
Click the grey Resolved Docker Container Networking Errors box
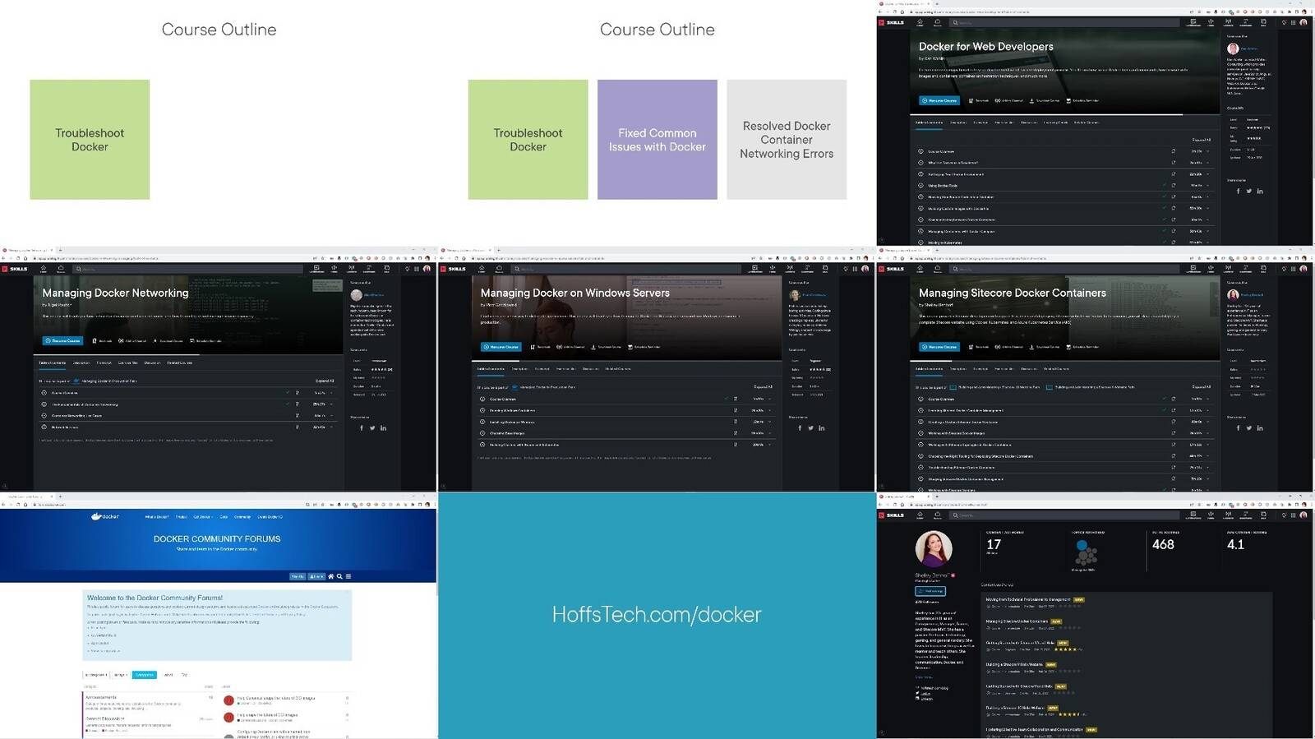coord(787,140)
